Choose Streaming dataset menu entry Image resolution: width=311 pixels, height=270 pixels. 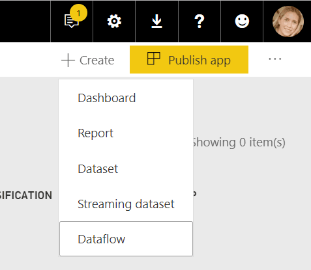(x=126, y=204)
